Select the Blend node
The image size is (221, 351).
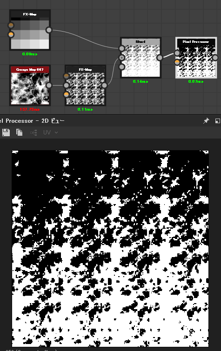pos(141,58)
